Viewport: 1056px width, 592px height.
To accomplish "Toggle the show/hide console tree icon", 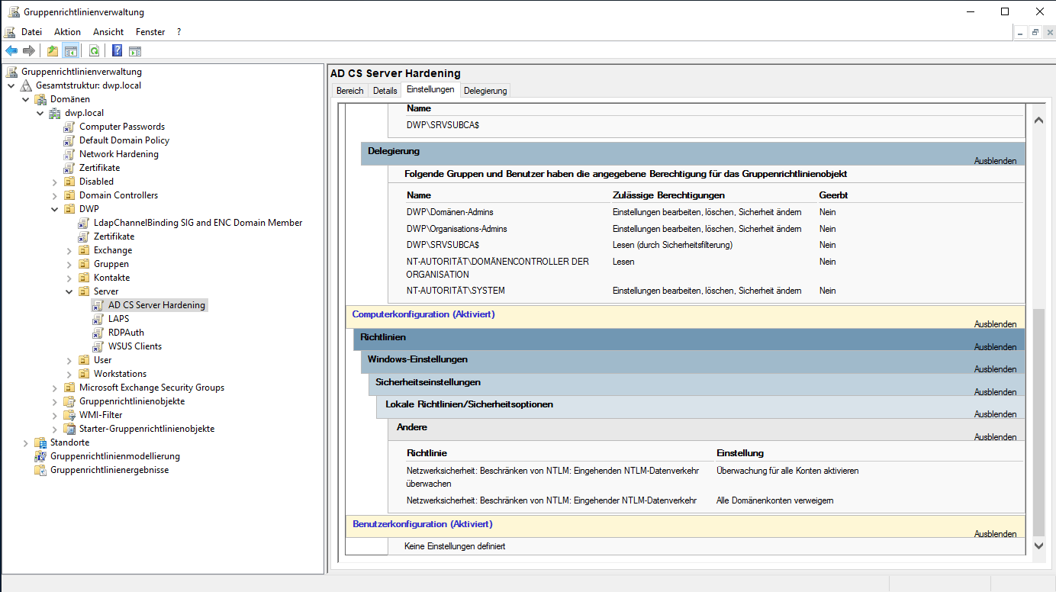I will click(70, 51).
